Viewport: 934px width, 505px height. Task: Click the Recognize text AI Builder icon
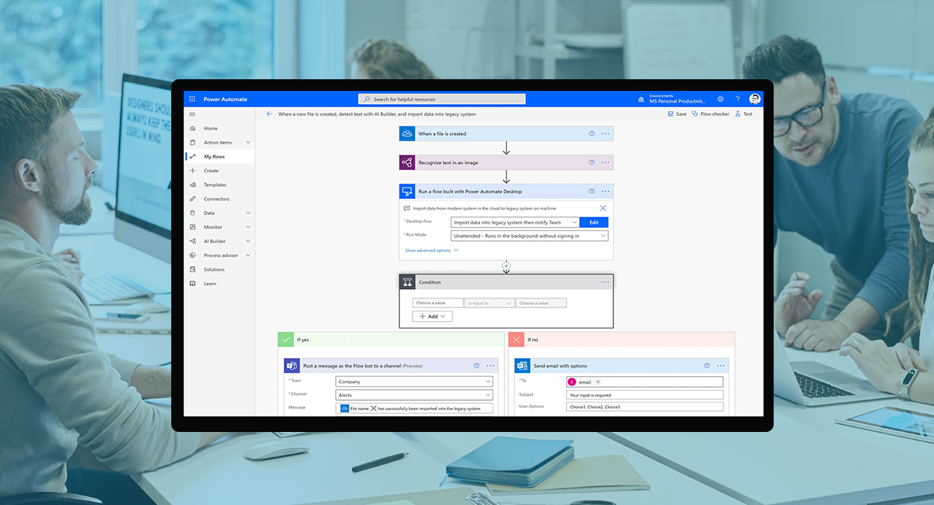(x=406, y=162)
